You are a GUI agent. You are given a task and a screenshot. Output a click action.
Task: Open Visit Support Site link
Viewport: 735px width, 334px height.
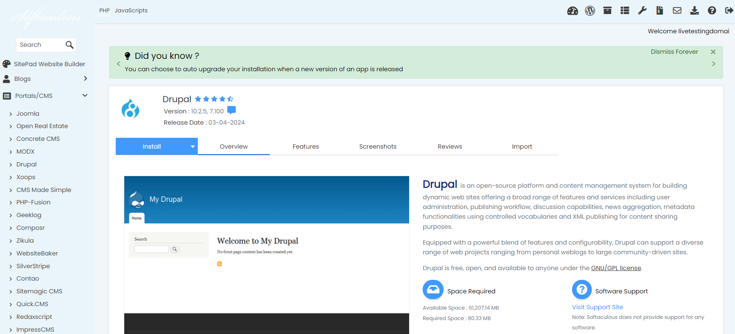(597, 307)
